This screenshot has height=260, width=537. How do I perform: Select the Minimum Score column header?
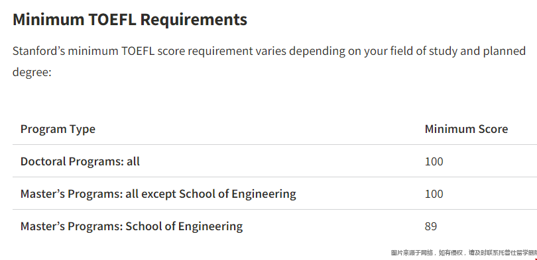click(x=466, y=129)
